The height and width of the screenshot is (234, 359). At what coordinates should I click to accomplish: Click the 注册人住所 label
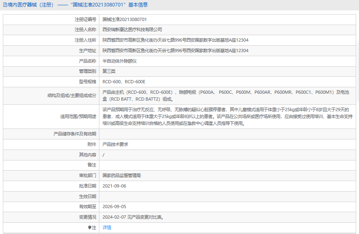85,40
